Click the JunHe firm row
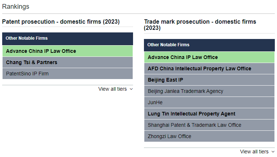 155,102
